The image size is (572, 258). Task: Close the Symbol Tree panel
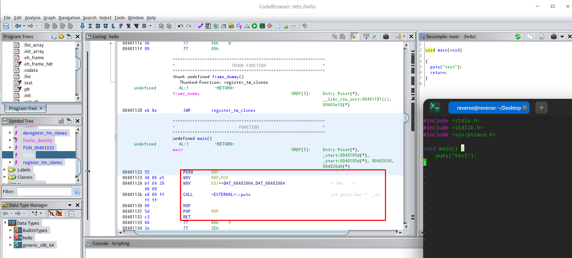click(78, 121)
